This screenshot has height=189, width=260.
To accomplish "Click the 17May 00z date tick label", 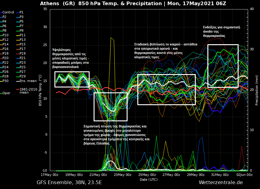I will 50,175.
